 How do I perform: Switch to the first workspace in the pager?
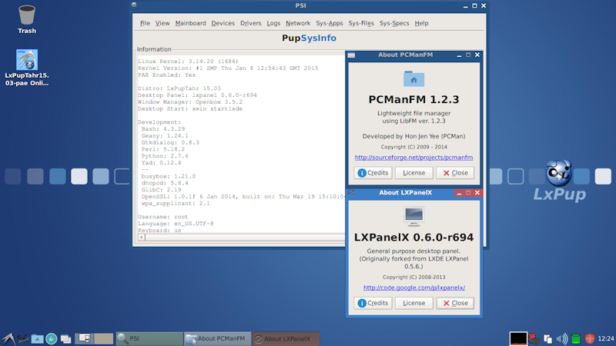(84, 338)
